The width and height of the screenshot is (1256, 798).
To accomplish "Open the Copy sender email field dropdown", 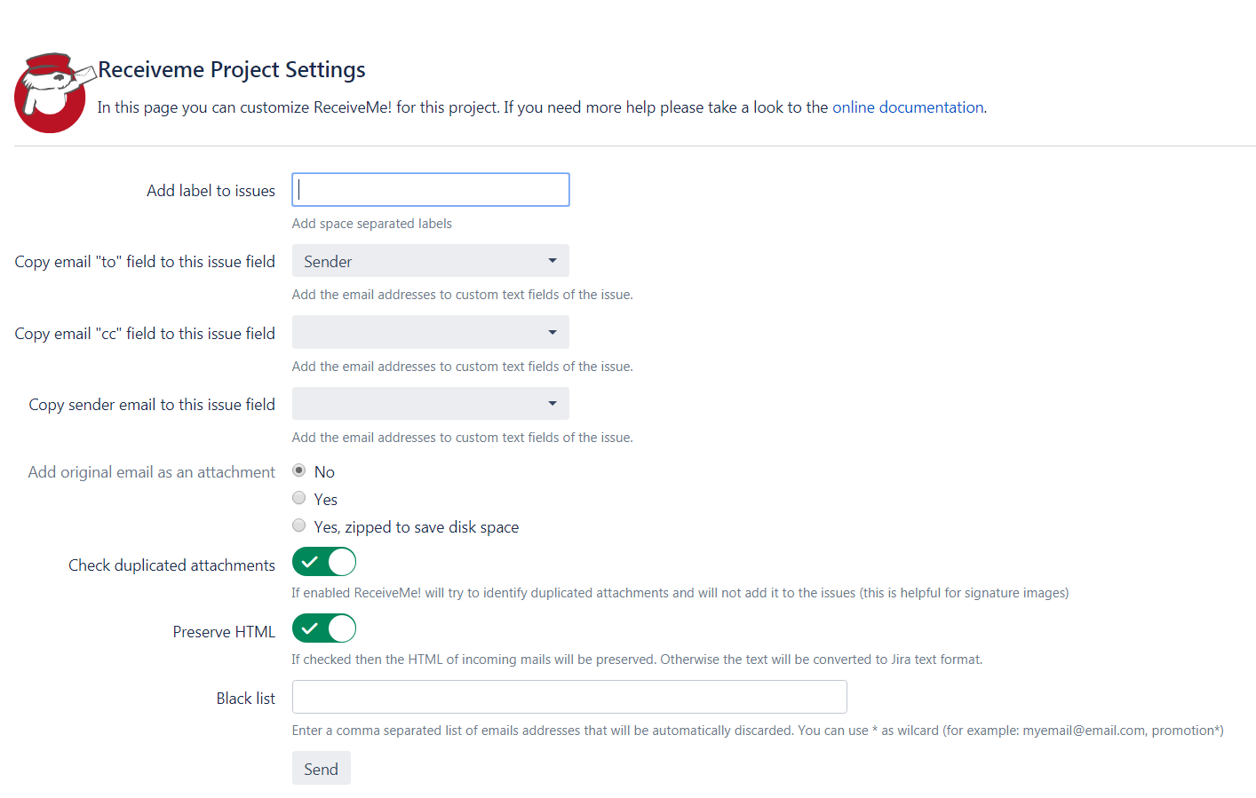I will pos(431,404).
